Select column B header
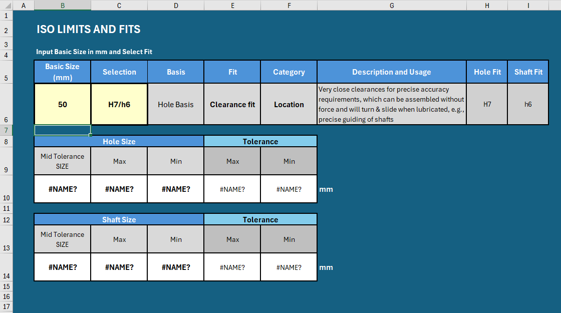 62,5
